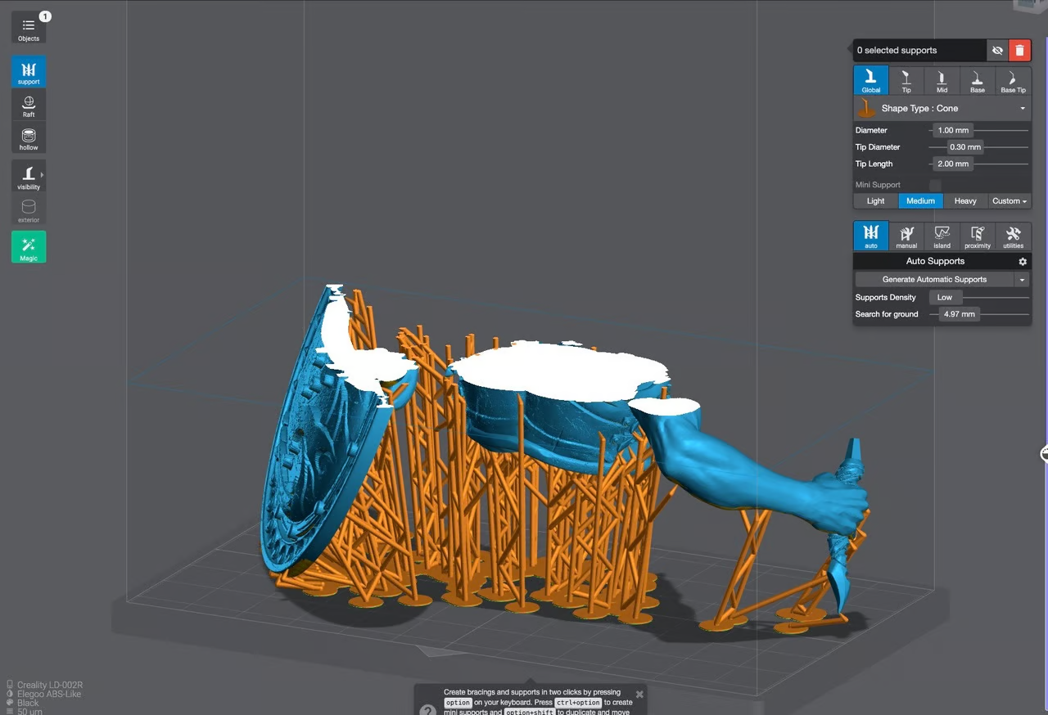Select the Heavy support preset
This screenshot has height=715, width=1048.
tap(964, 201)
